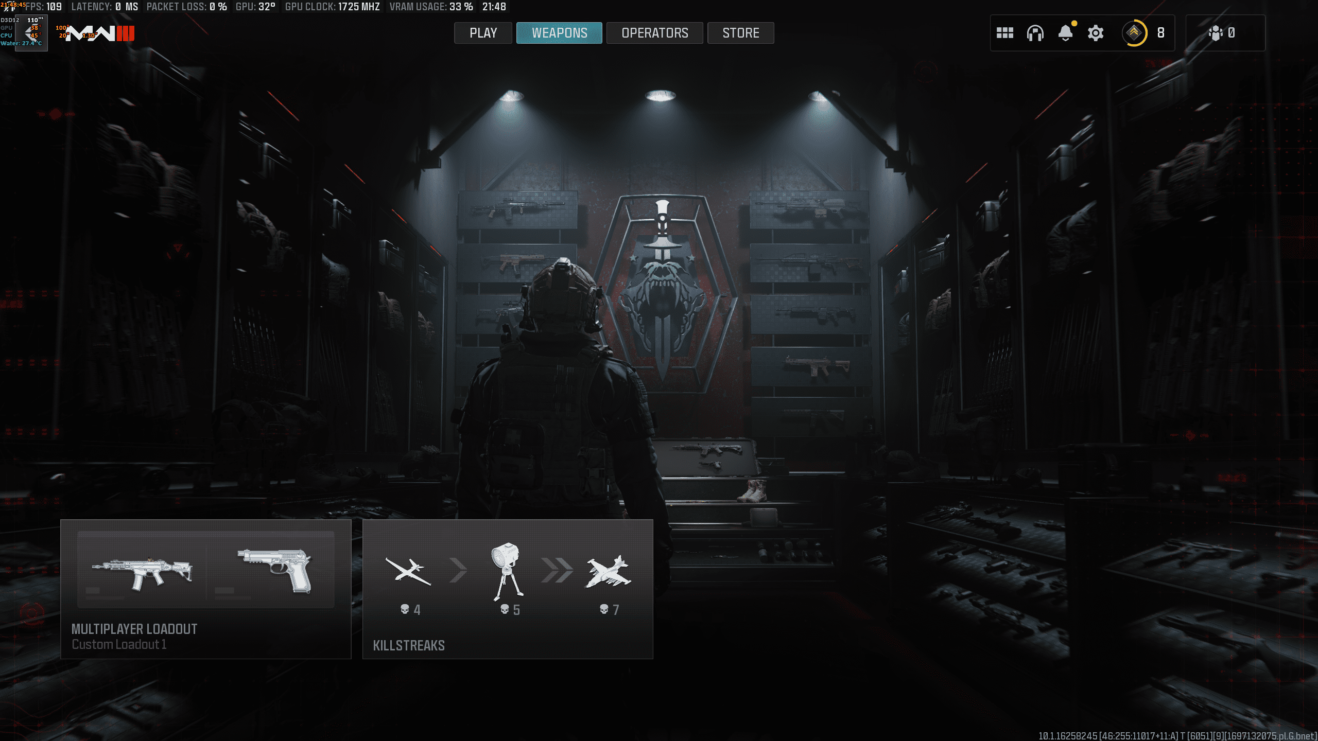Select the WEAPONS tab
Screen dimensions: 1318x741
click(x=559, y=33)
